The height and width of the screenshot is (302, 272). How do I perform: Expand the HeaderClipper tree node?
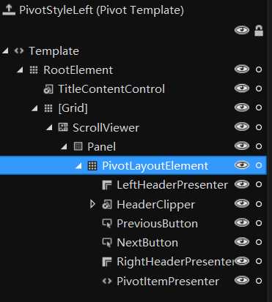coord(92,204)
